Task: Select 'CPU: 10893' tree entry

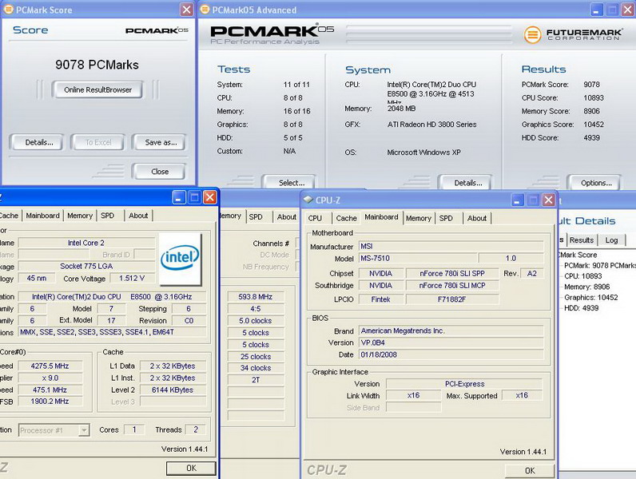Action: click(x=582, y=276)
